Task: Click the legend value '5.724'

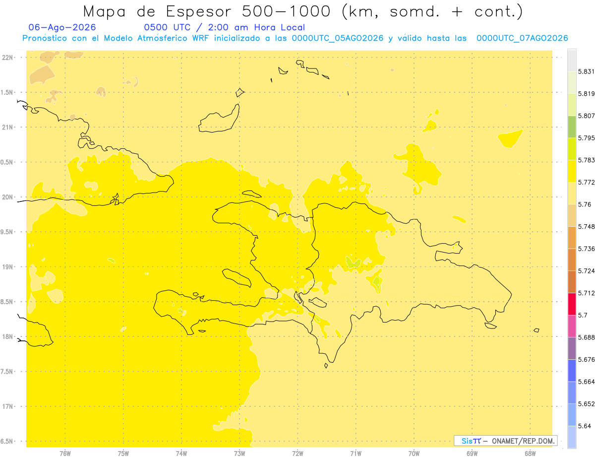Action: 586,270
